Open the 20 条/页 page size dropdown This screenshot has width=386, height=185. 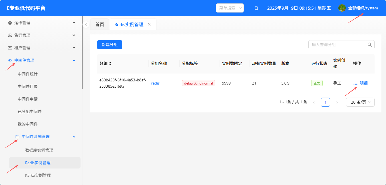tap(360, 102)
